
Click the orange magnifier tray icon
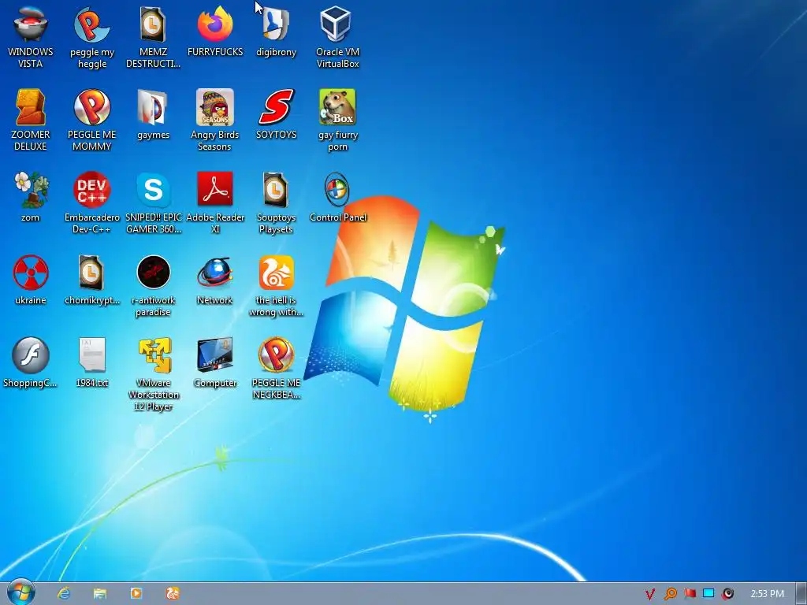(x=670, y=594)
